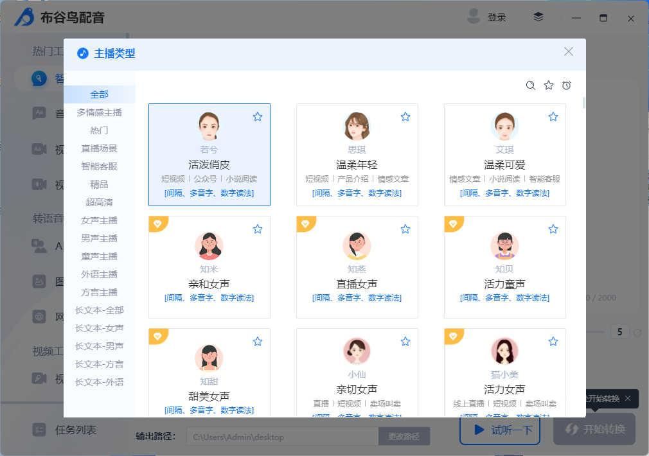Pick the 知贝 avatar
This screenshot has height=456, width=649.
coord(504,246)
